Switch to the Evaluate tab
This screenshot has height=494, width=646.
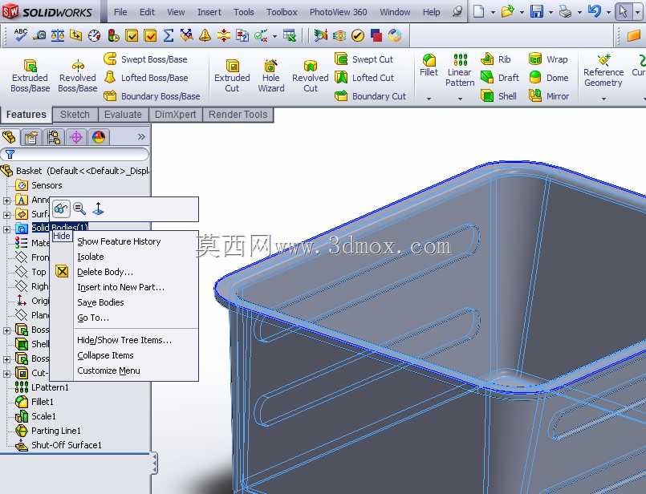coord(123,115)
